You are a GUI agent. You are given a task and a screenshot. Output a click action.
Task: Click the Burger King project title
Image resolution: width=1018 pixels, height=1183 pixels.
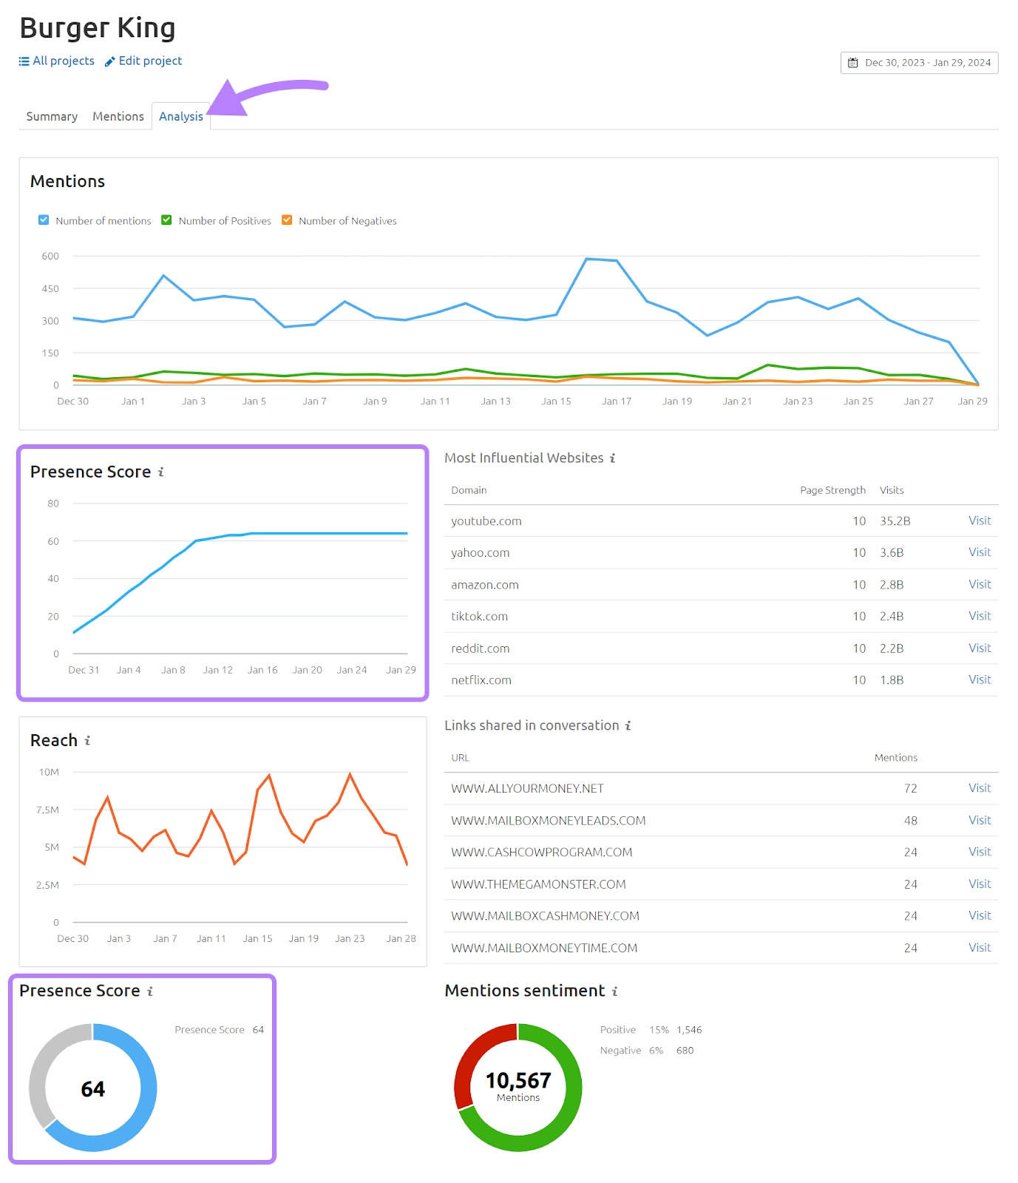pos(98,28)
